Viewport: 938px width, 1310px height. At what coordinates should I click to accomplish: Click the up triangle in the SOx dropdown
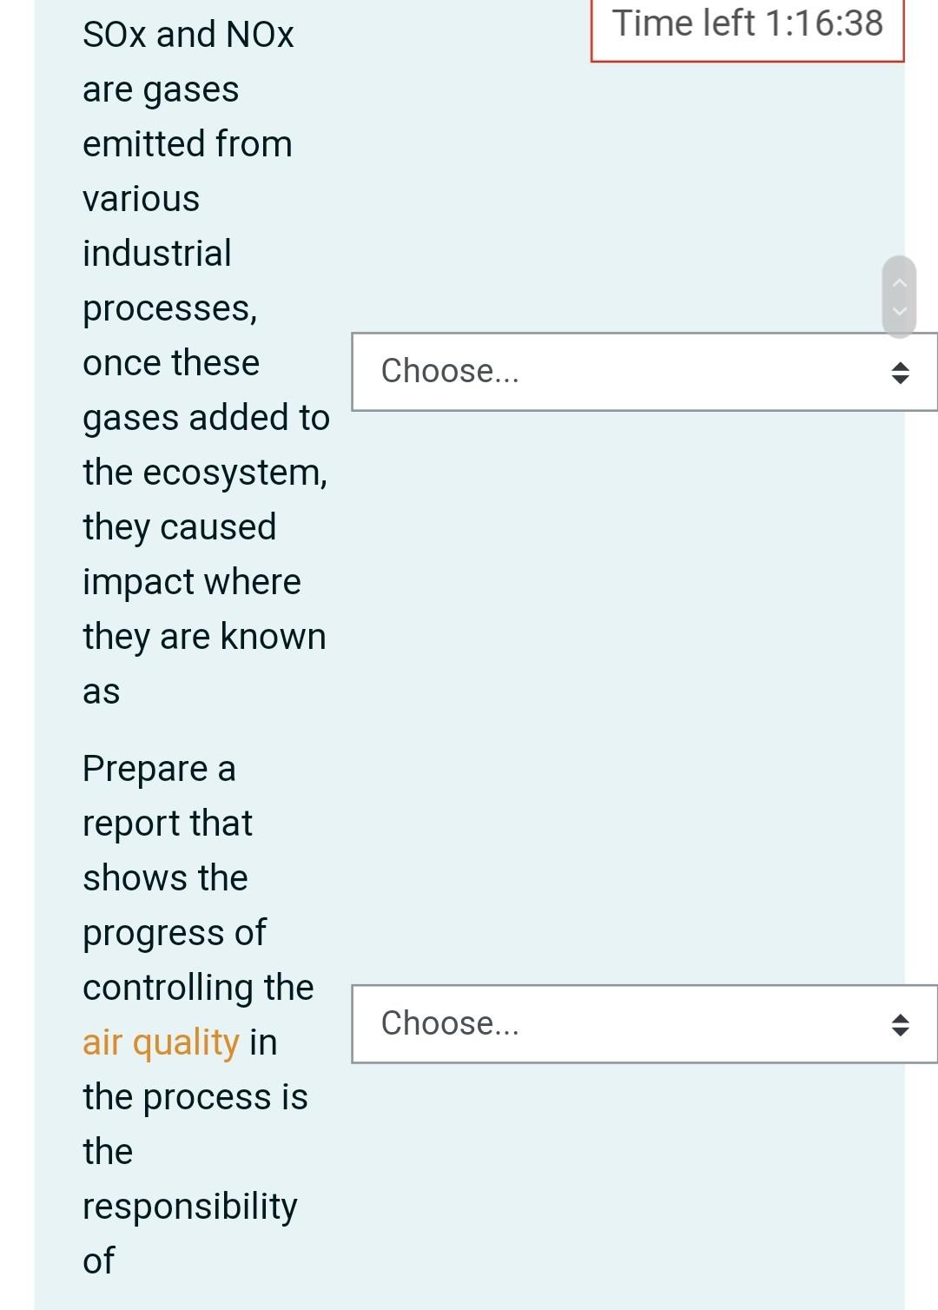point(900,366)
